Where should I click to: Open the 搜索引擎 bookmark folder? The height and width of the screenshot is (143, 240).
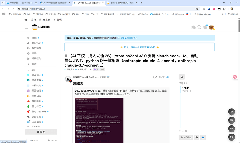click(51, 14)
